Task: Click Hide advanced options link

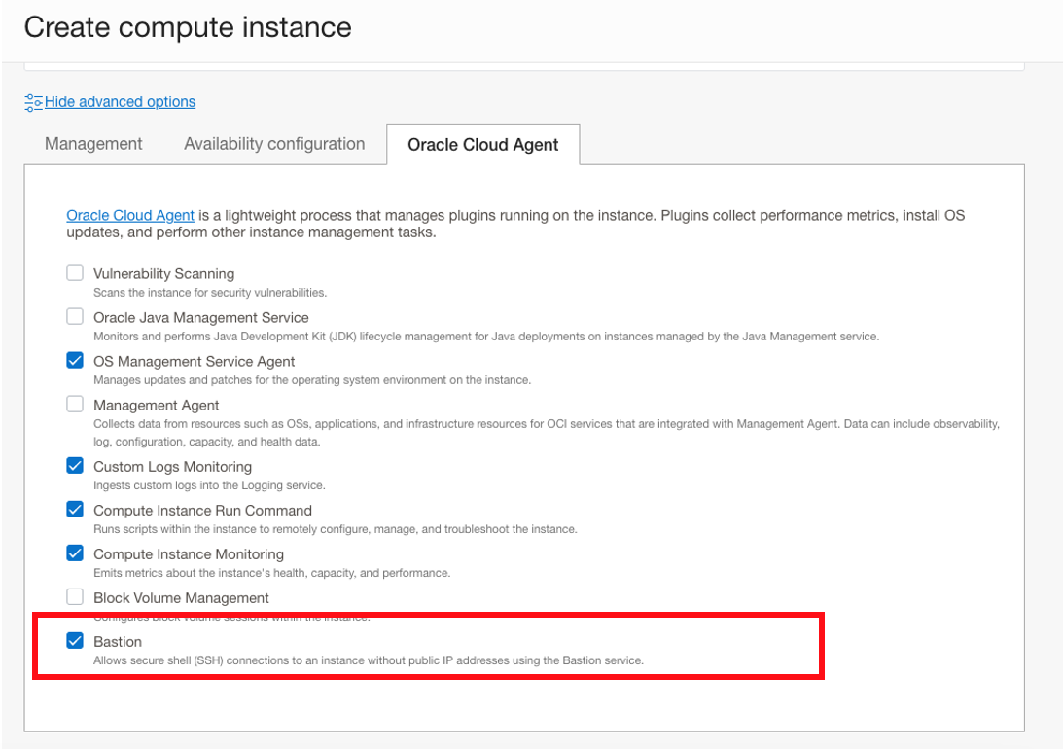Action: point(120,102)
